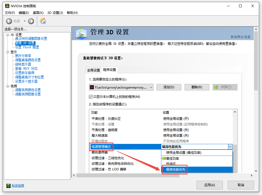262x195 pixels.
Task: Toggle 只显示本计算机上找到的程序 checkbox
Action: [91, 97]
